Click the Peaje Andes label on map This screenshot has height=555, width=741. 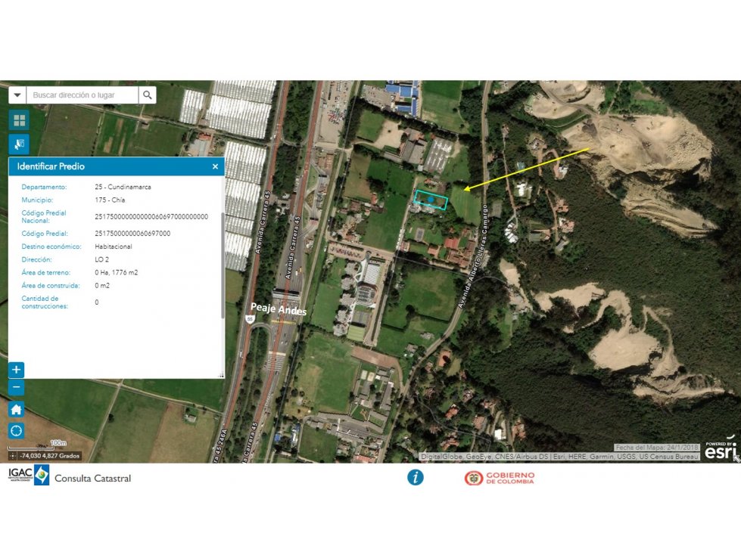[x=279, y=309]
